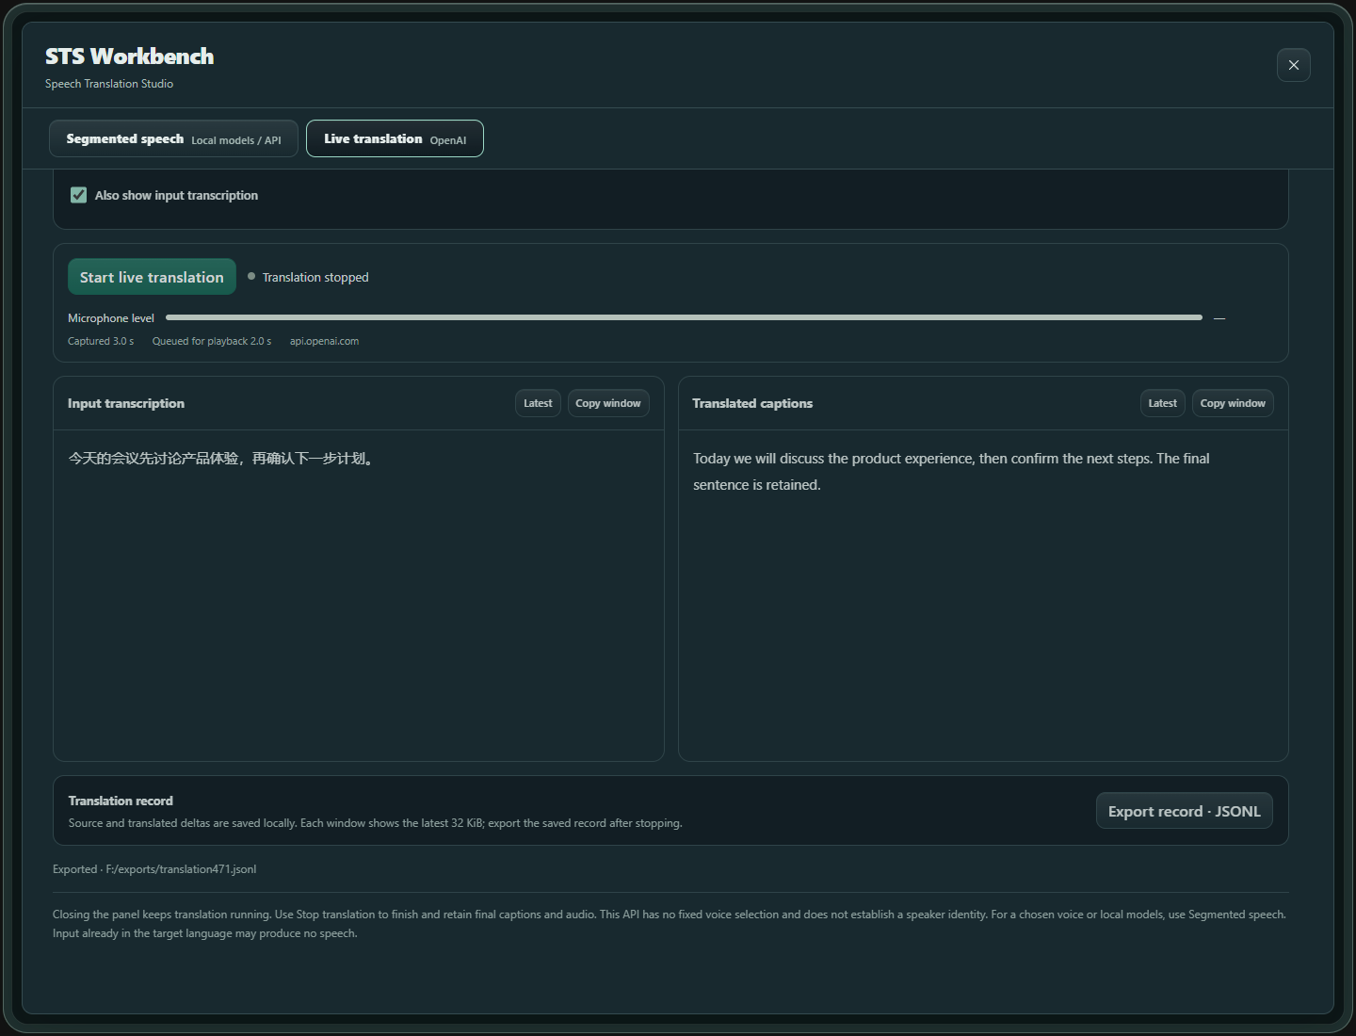The image size is (1356, 1036).
Task: Click the Captured 3.0 s value
Action: (x=101, y=341)
